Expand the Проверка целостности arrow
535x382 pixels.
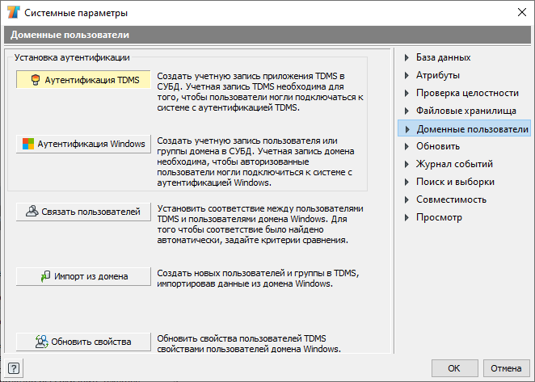point(407,93)
